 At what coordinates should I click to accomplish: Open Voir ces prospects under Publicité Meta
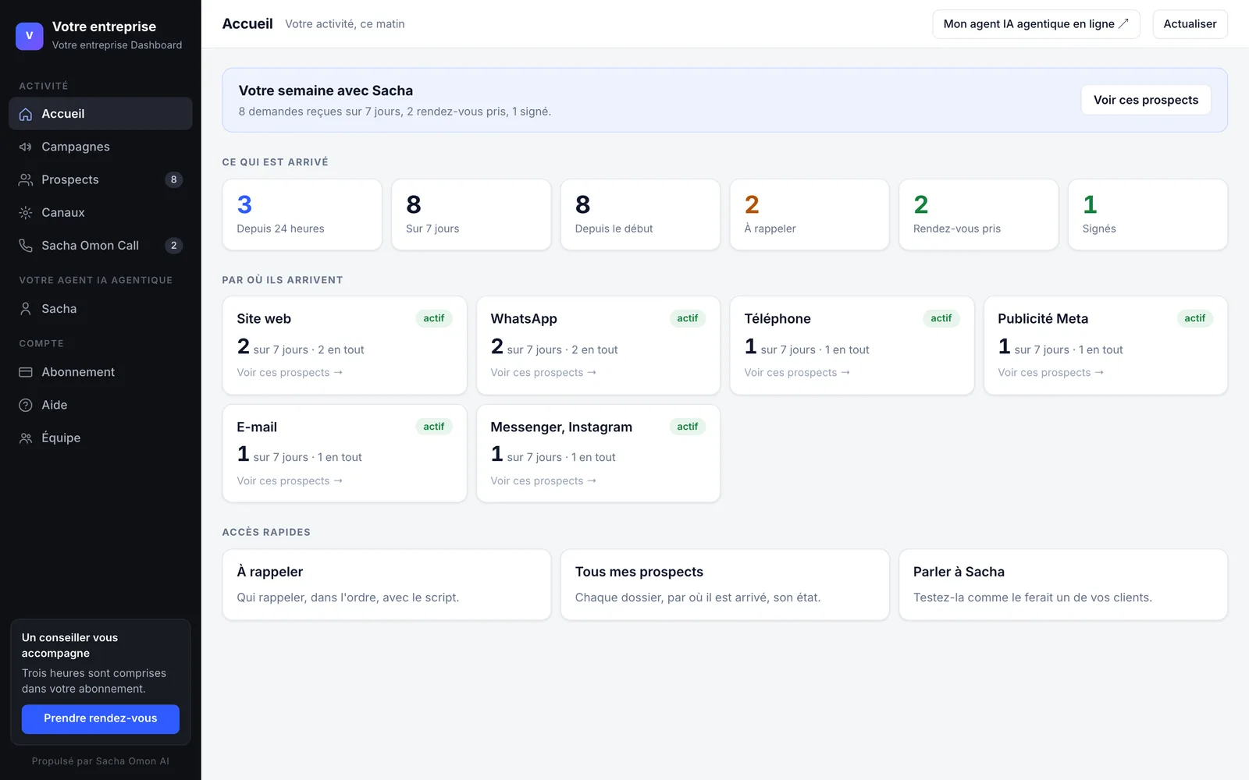coord(1051,373)
